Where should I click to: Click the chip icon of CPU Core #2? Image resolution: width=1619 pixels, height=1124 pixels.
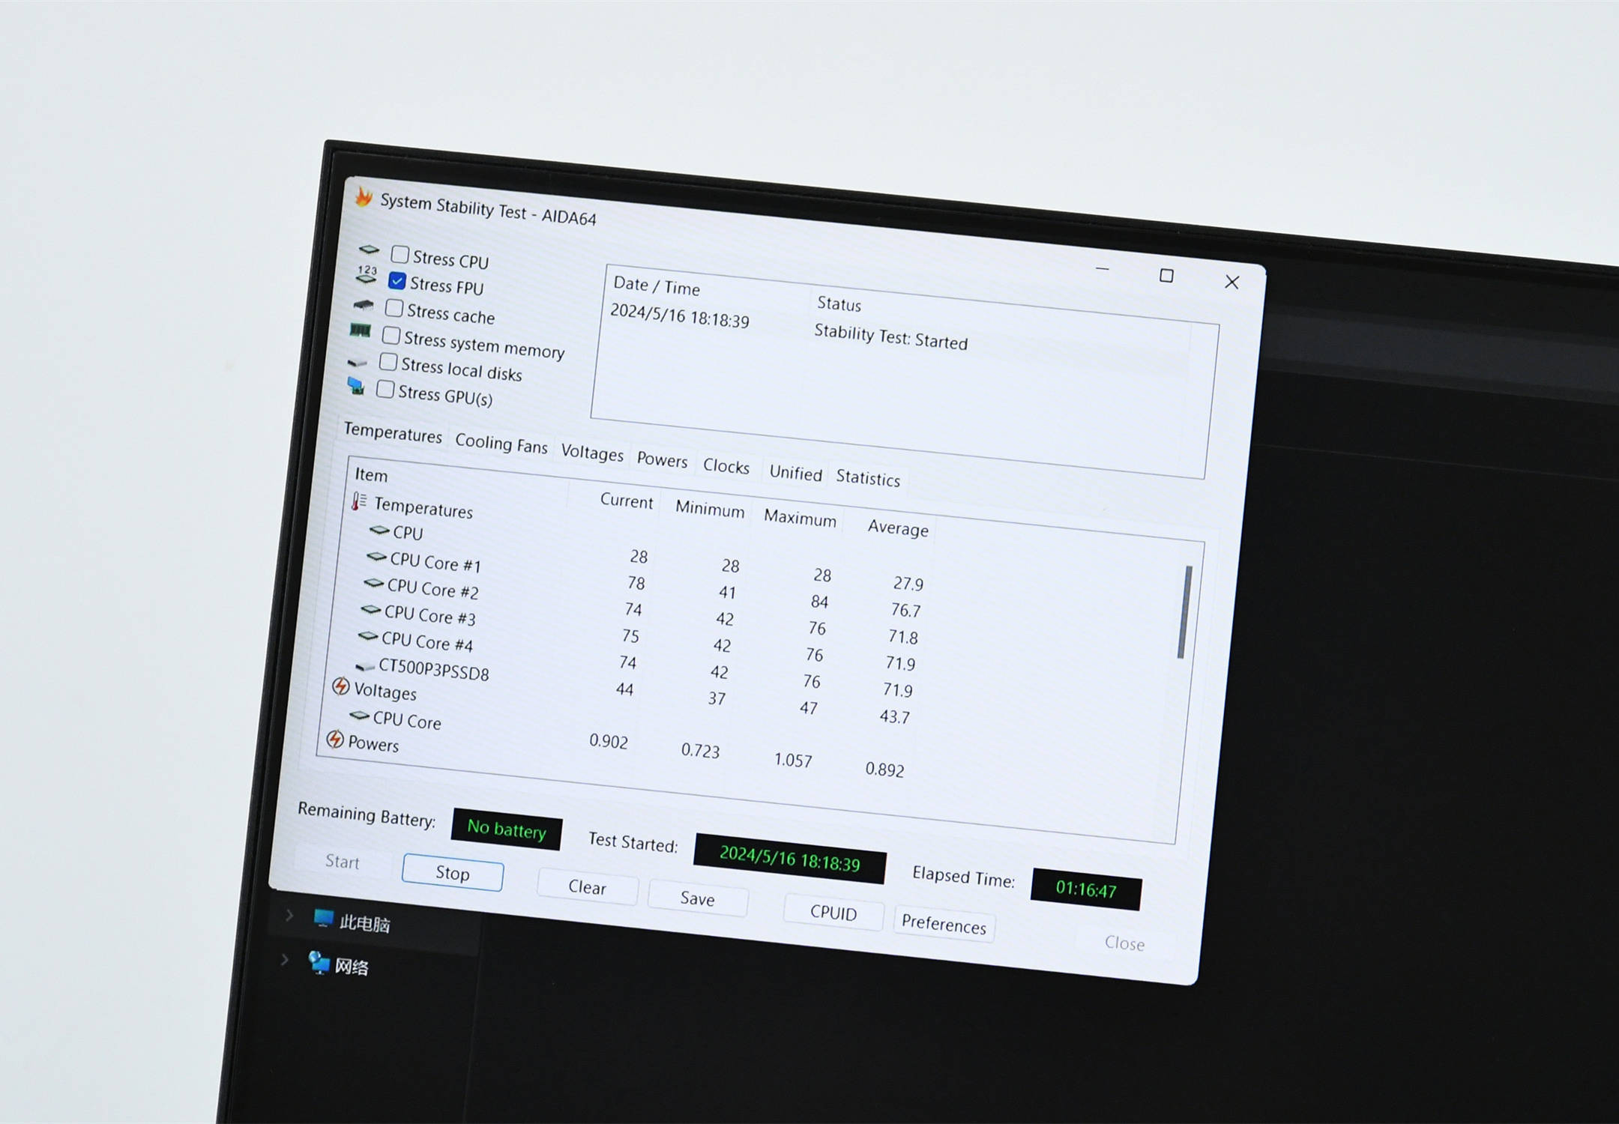[373, 583]
